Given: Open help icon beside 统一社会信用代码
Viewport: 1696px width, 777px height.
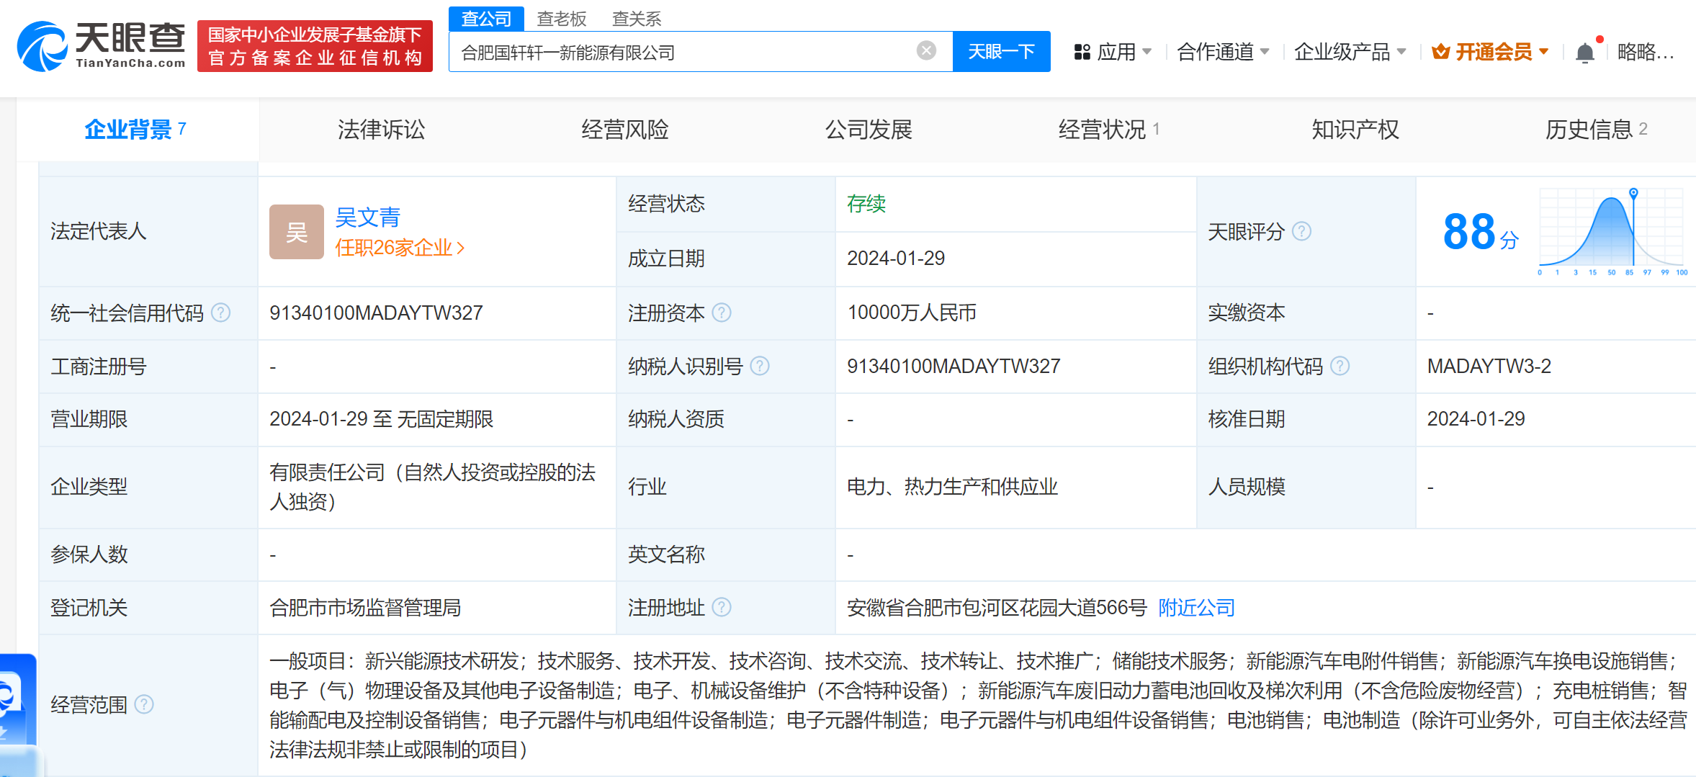Looking at the screenshot, I should 221,313.
